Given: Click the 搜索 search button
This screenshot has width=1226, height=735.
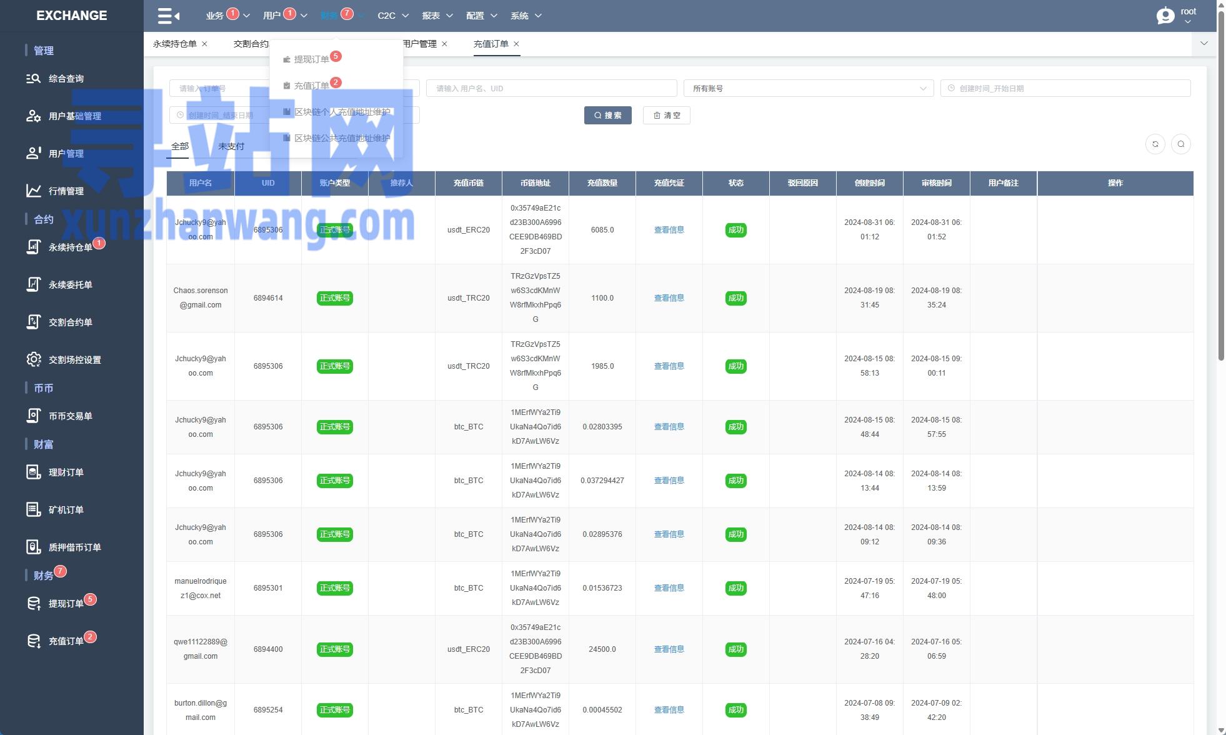Looking at the screenshot, I should (608, 116).
